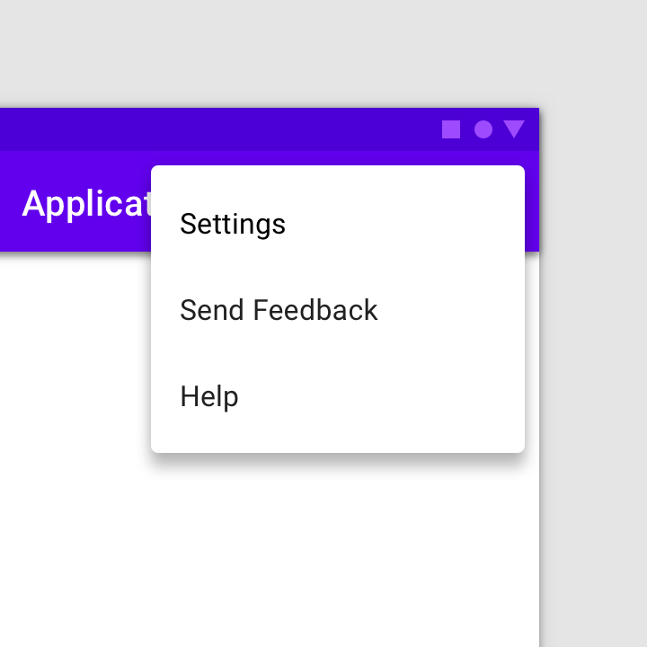Click empty row space right of Send Feedback
Screen dimensions: 647x647
(451, 310)
